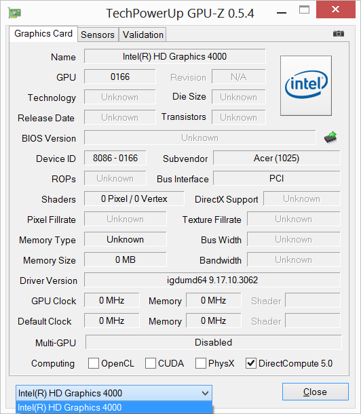Click the Computing label
The width and height of the screenshot is (361, 414).
coord(53,364)
